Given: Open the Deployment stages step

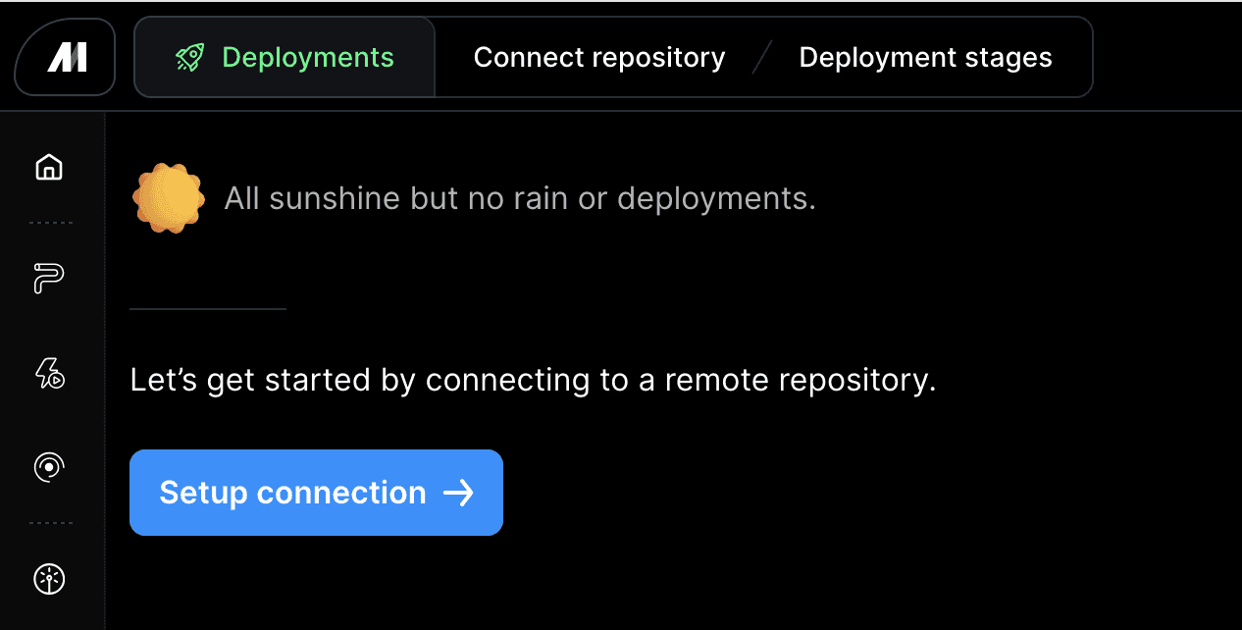Looking at the screenshot, I should (925, 58).
